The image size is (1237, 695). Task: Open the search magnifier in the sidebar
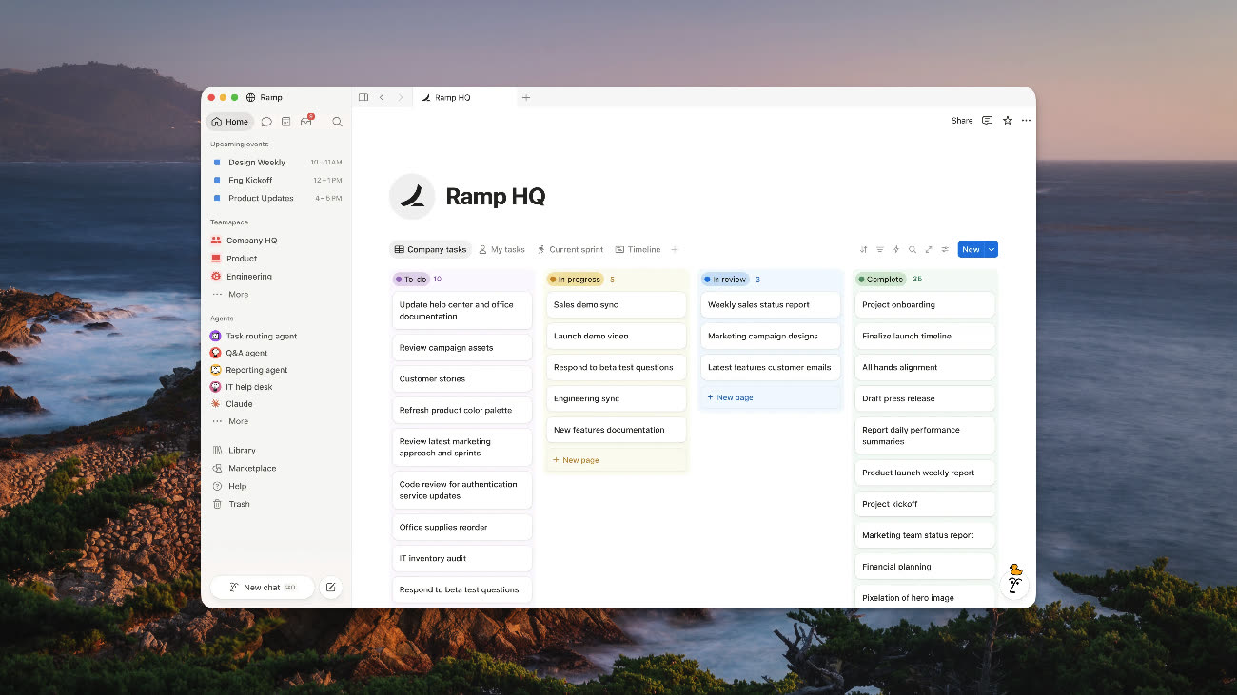[x=337, y=122]
